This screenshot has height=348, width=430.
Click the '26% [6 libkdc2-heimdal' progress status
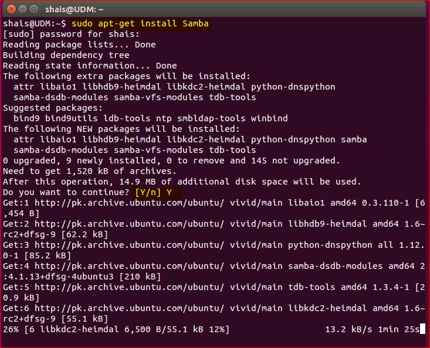pos(116,329)
